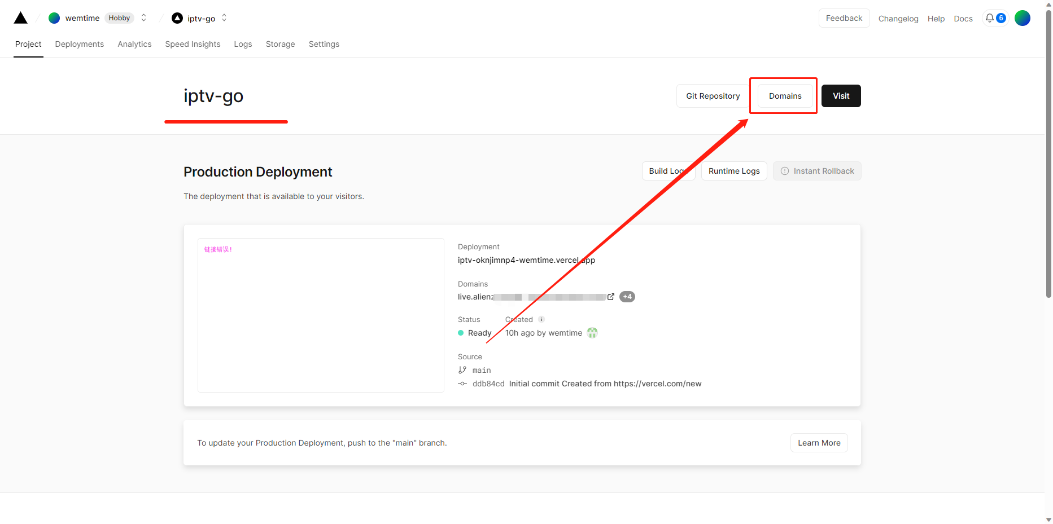Click the deployment preview thumbnail

(321, 315)
